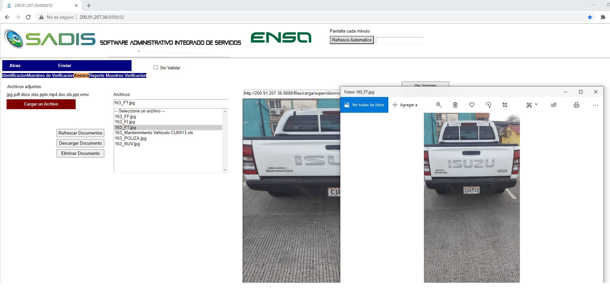Viewport: 610px width, 288px height.
Task: Share the photo 163_FT.jpg
Action: pos(554,105)
